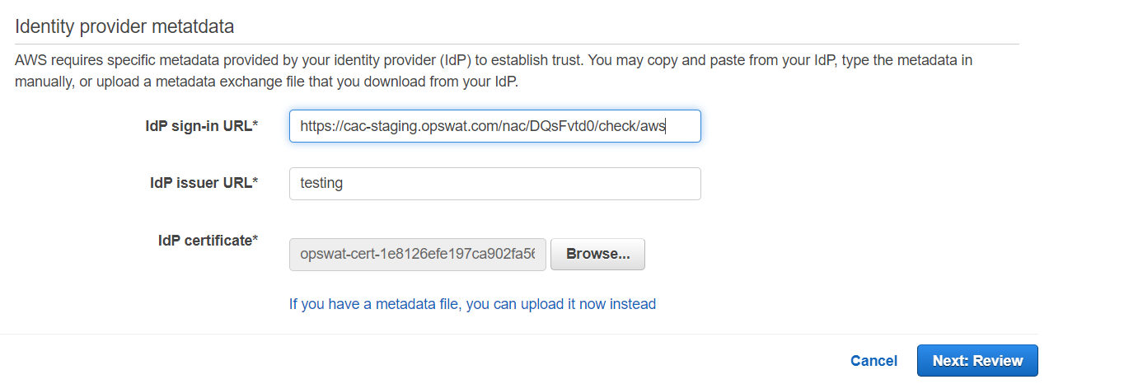
Task: Click the "IdP certificate" label
Action: pyautogui.click(x=204, y=241)
